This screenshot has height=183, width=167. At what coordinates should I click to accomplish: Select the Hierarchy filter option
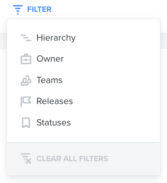[56, 38]
